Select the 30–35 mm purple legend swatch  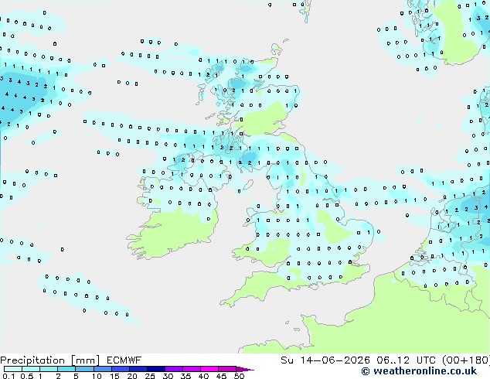tap(174, 369)
